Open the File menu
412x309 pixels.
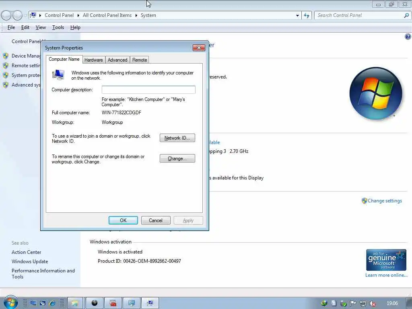pyautogui.click(x=11, y=27)
